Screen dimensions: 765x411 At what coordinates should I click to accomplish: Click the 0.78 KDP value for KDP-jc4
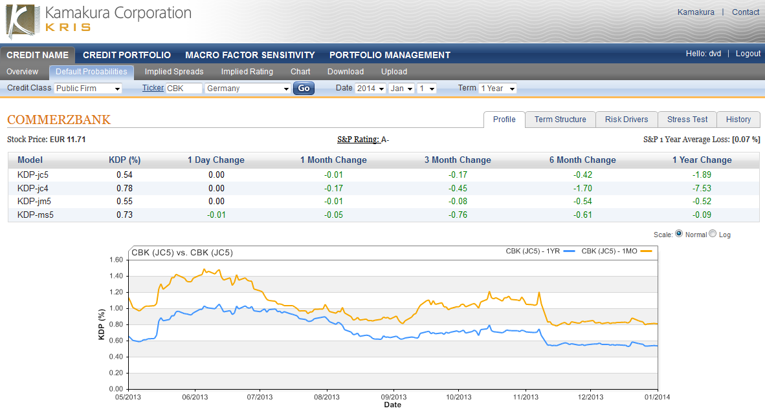tap(124, 189)
